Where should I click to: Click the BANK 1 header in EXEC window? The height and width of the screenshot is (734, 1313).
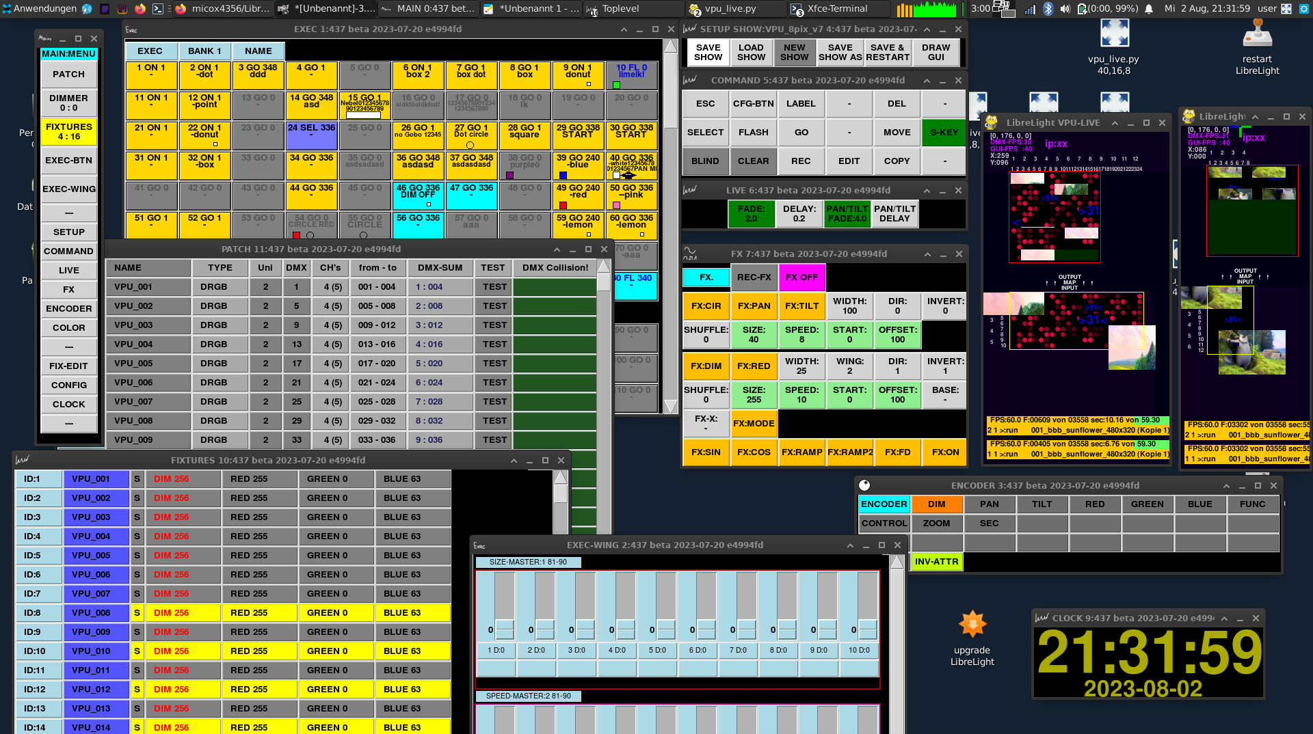click(204, 51)
